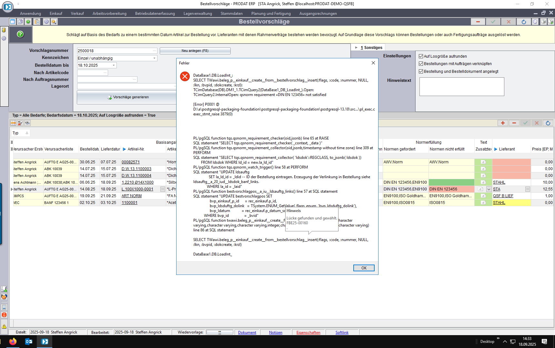Screen dimensions: 555x348
Task: Open the Softlink link in status bar
Action: click(x=342, y=333)
